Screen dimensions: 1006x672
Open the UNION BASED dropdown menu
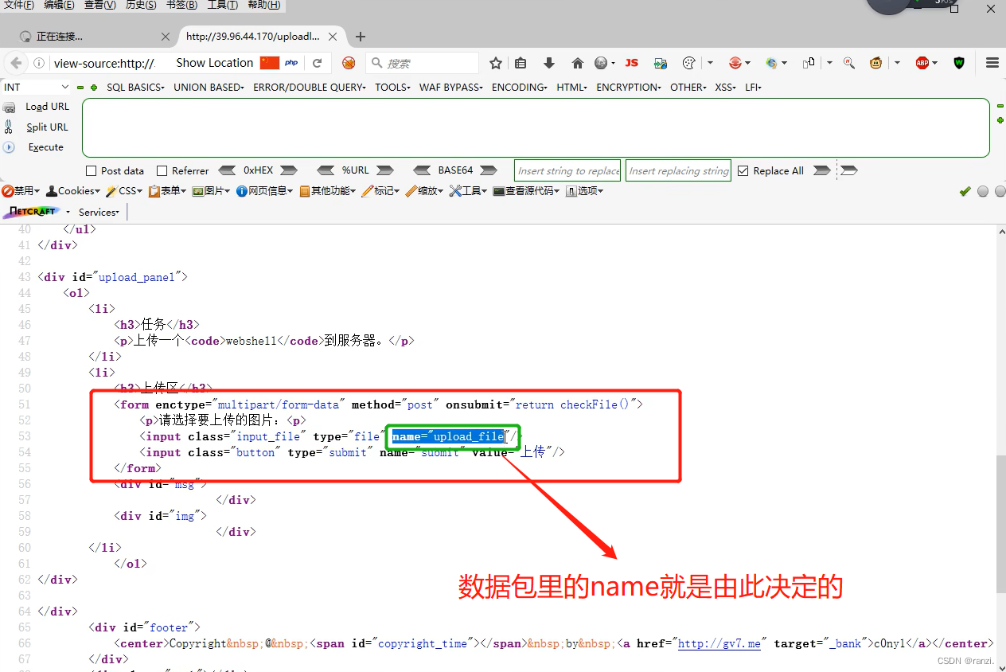209,88
